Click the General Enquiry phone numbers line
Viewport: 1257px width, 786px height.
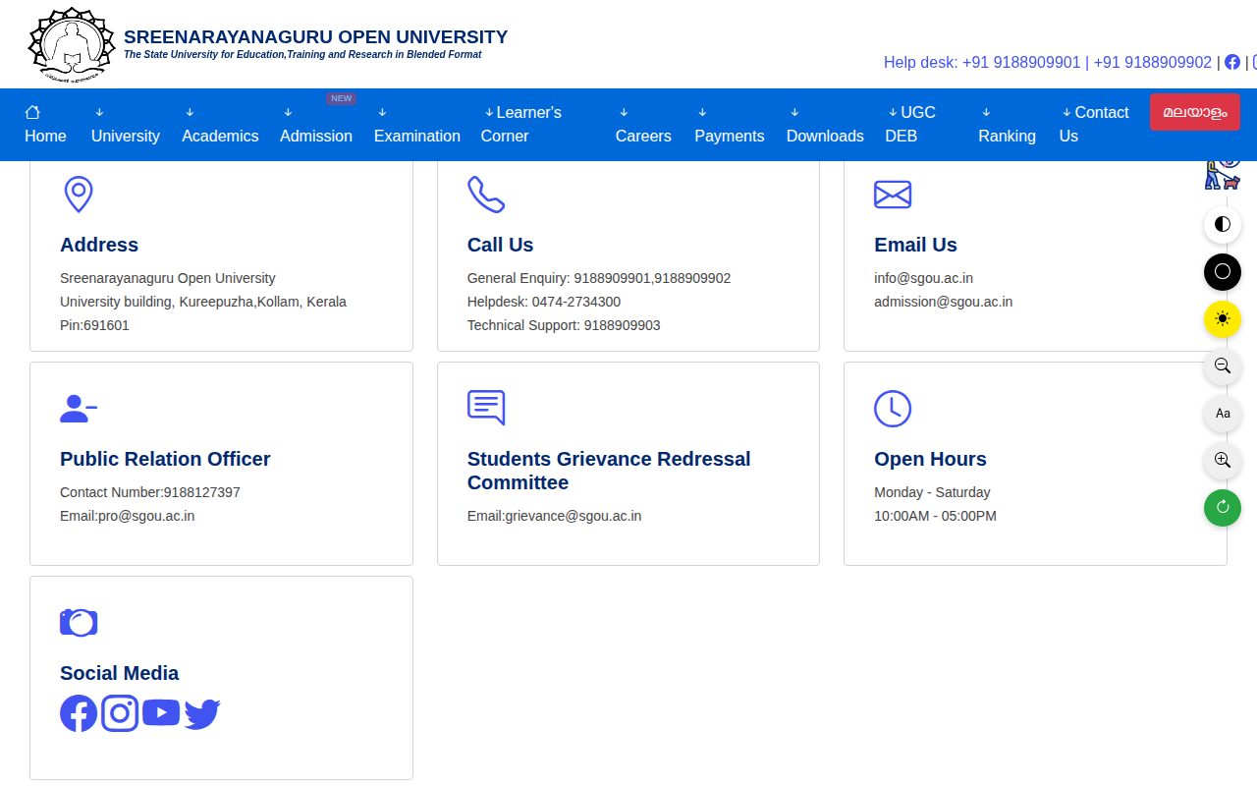pyautogui.click(x=599, y=278)
